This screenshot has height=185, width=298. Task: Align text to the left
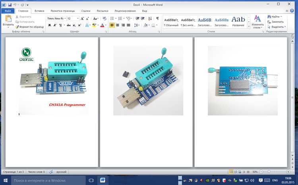pyautogui.click(x=112, y=25)
